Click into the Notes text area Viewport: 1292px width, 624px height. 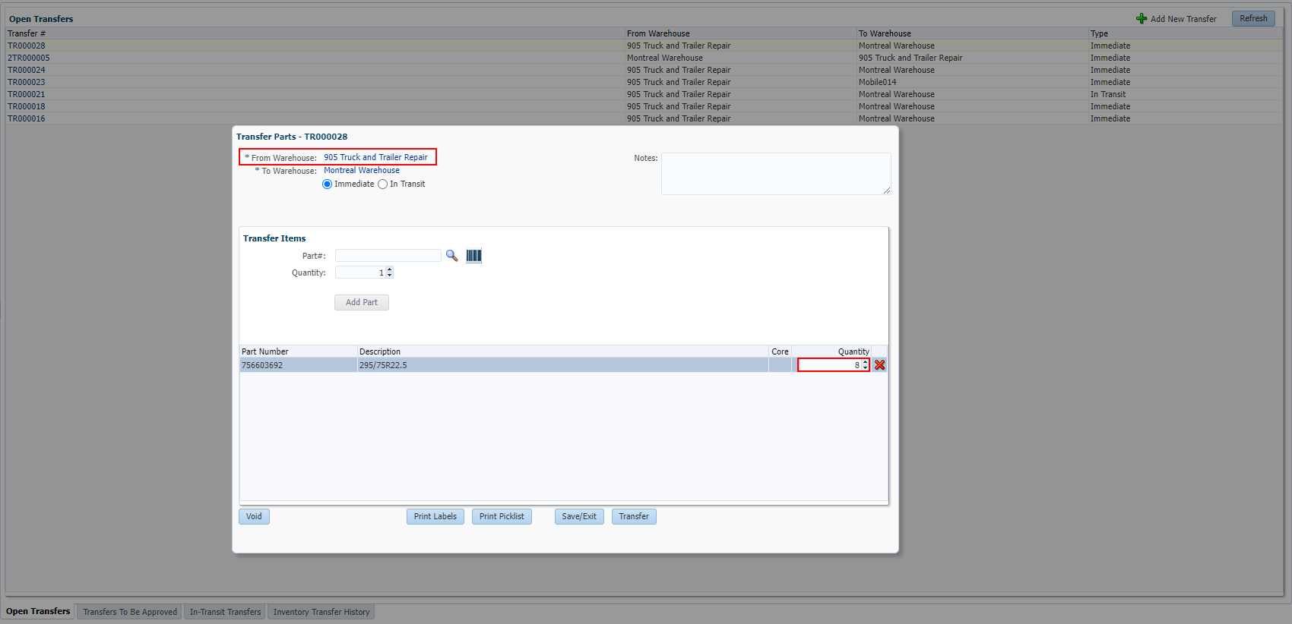(x=775, y=174)
